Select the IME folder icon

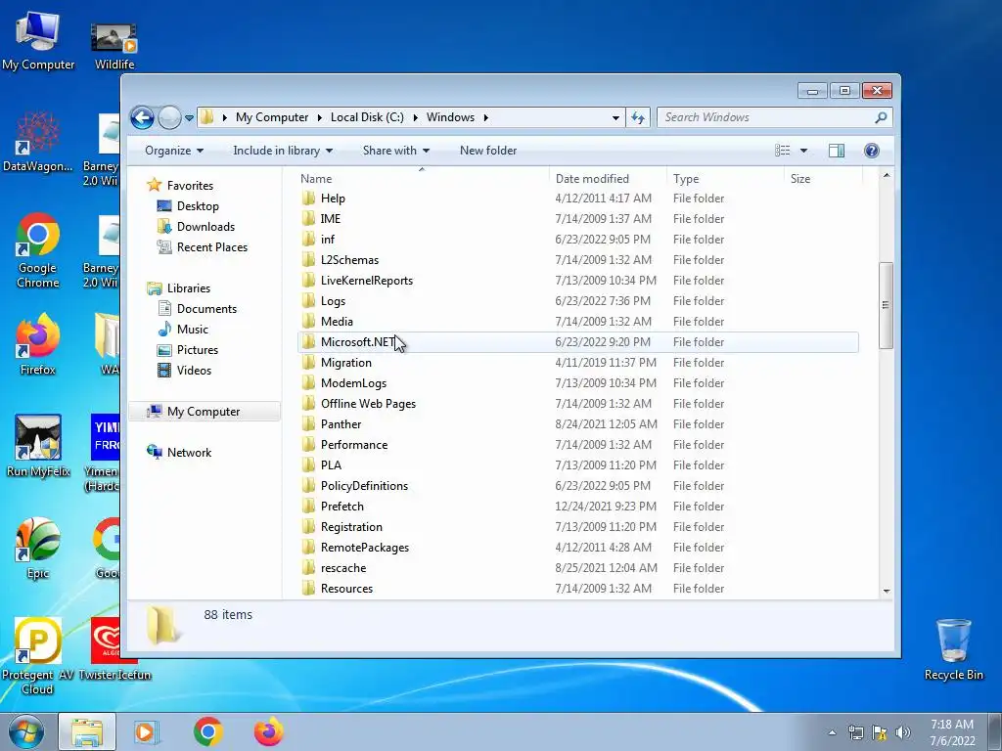[308, 219]
